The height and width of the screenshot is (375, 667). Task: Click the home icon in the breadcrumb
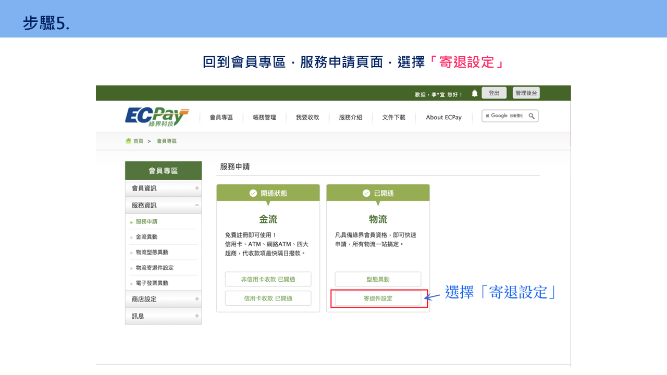tap(128, 141)
